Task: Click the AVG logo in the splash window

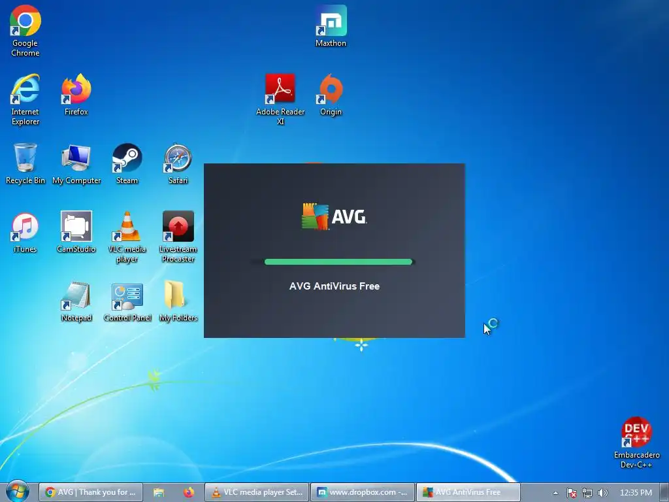Action: [334, 217]
